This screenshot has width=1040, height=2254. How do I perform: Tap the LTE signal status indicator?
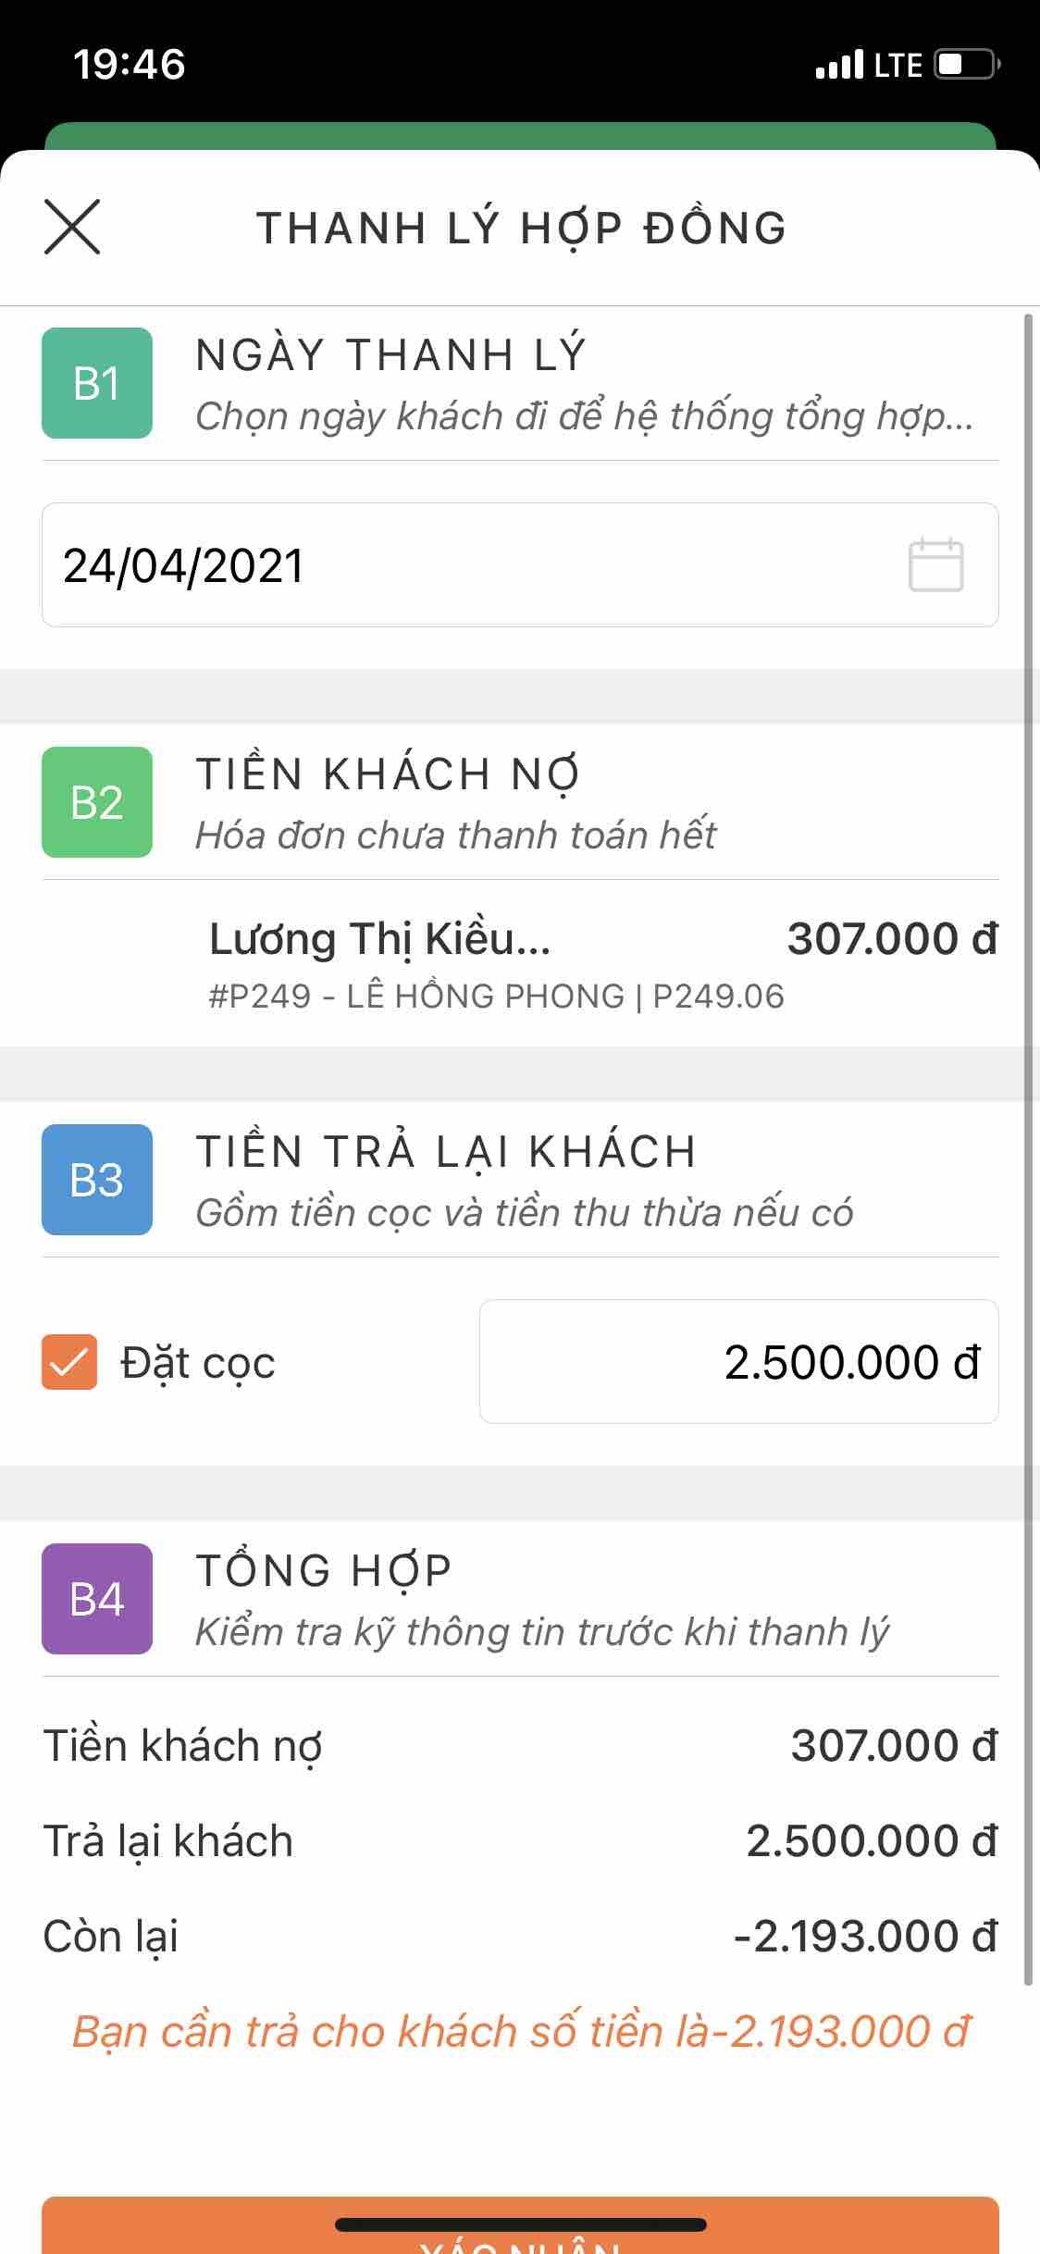(868, 65)
